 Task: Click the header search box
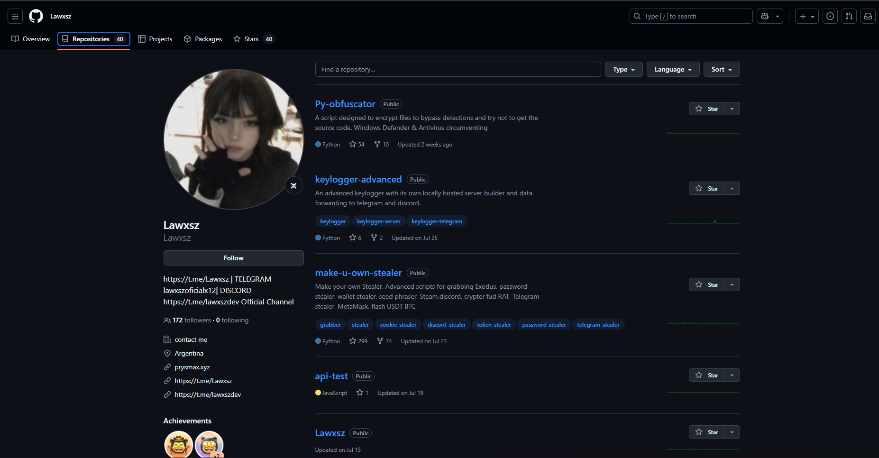[691, 16]
